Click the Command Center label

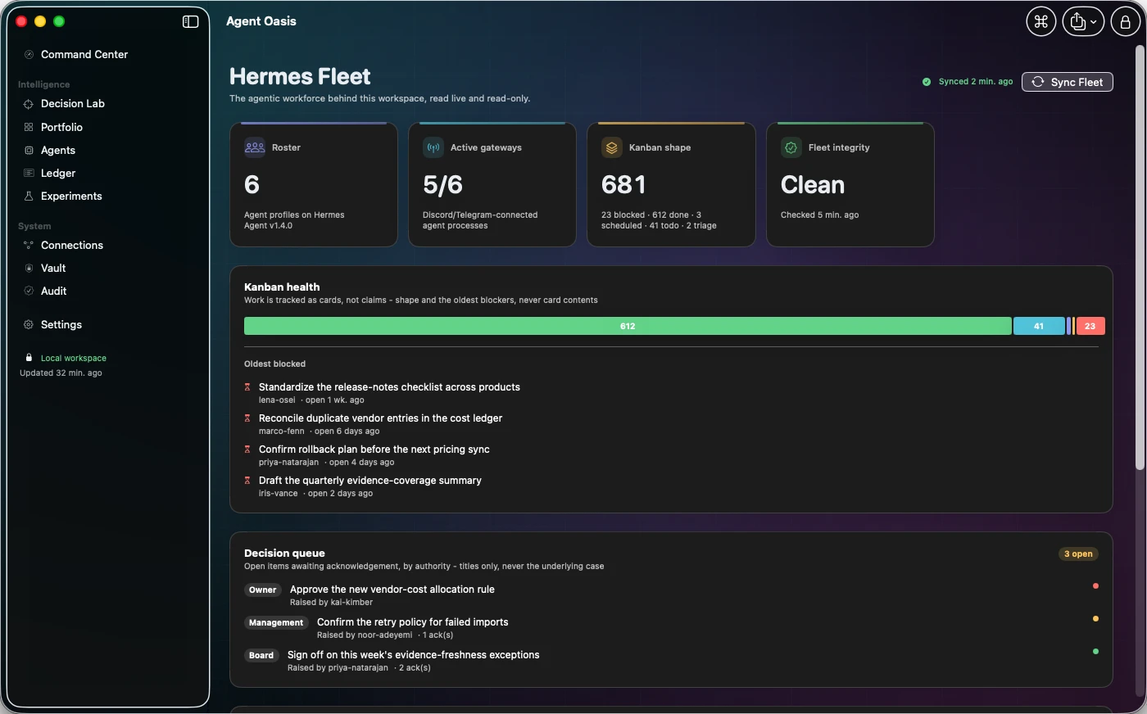(84, 55)
